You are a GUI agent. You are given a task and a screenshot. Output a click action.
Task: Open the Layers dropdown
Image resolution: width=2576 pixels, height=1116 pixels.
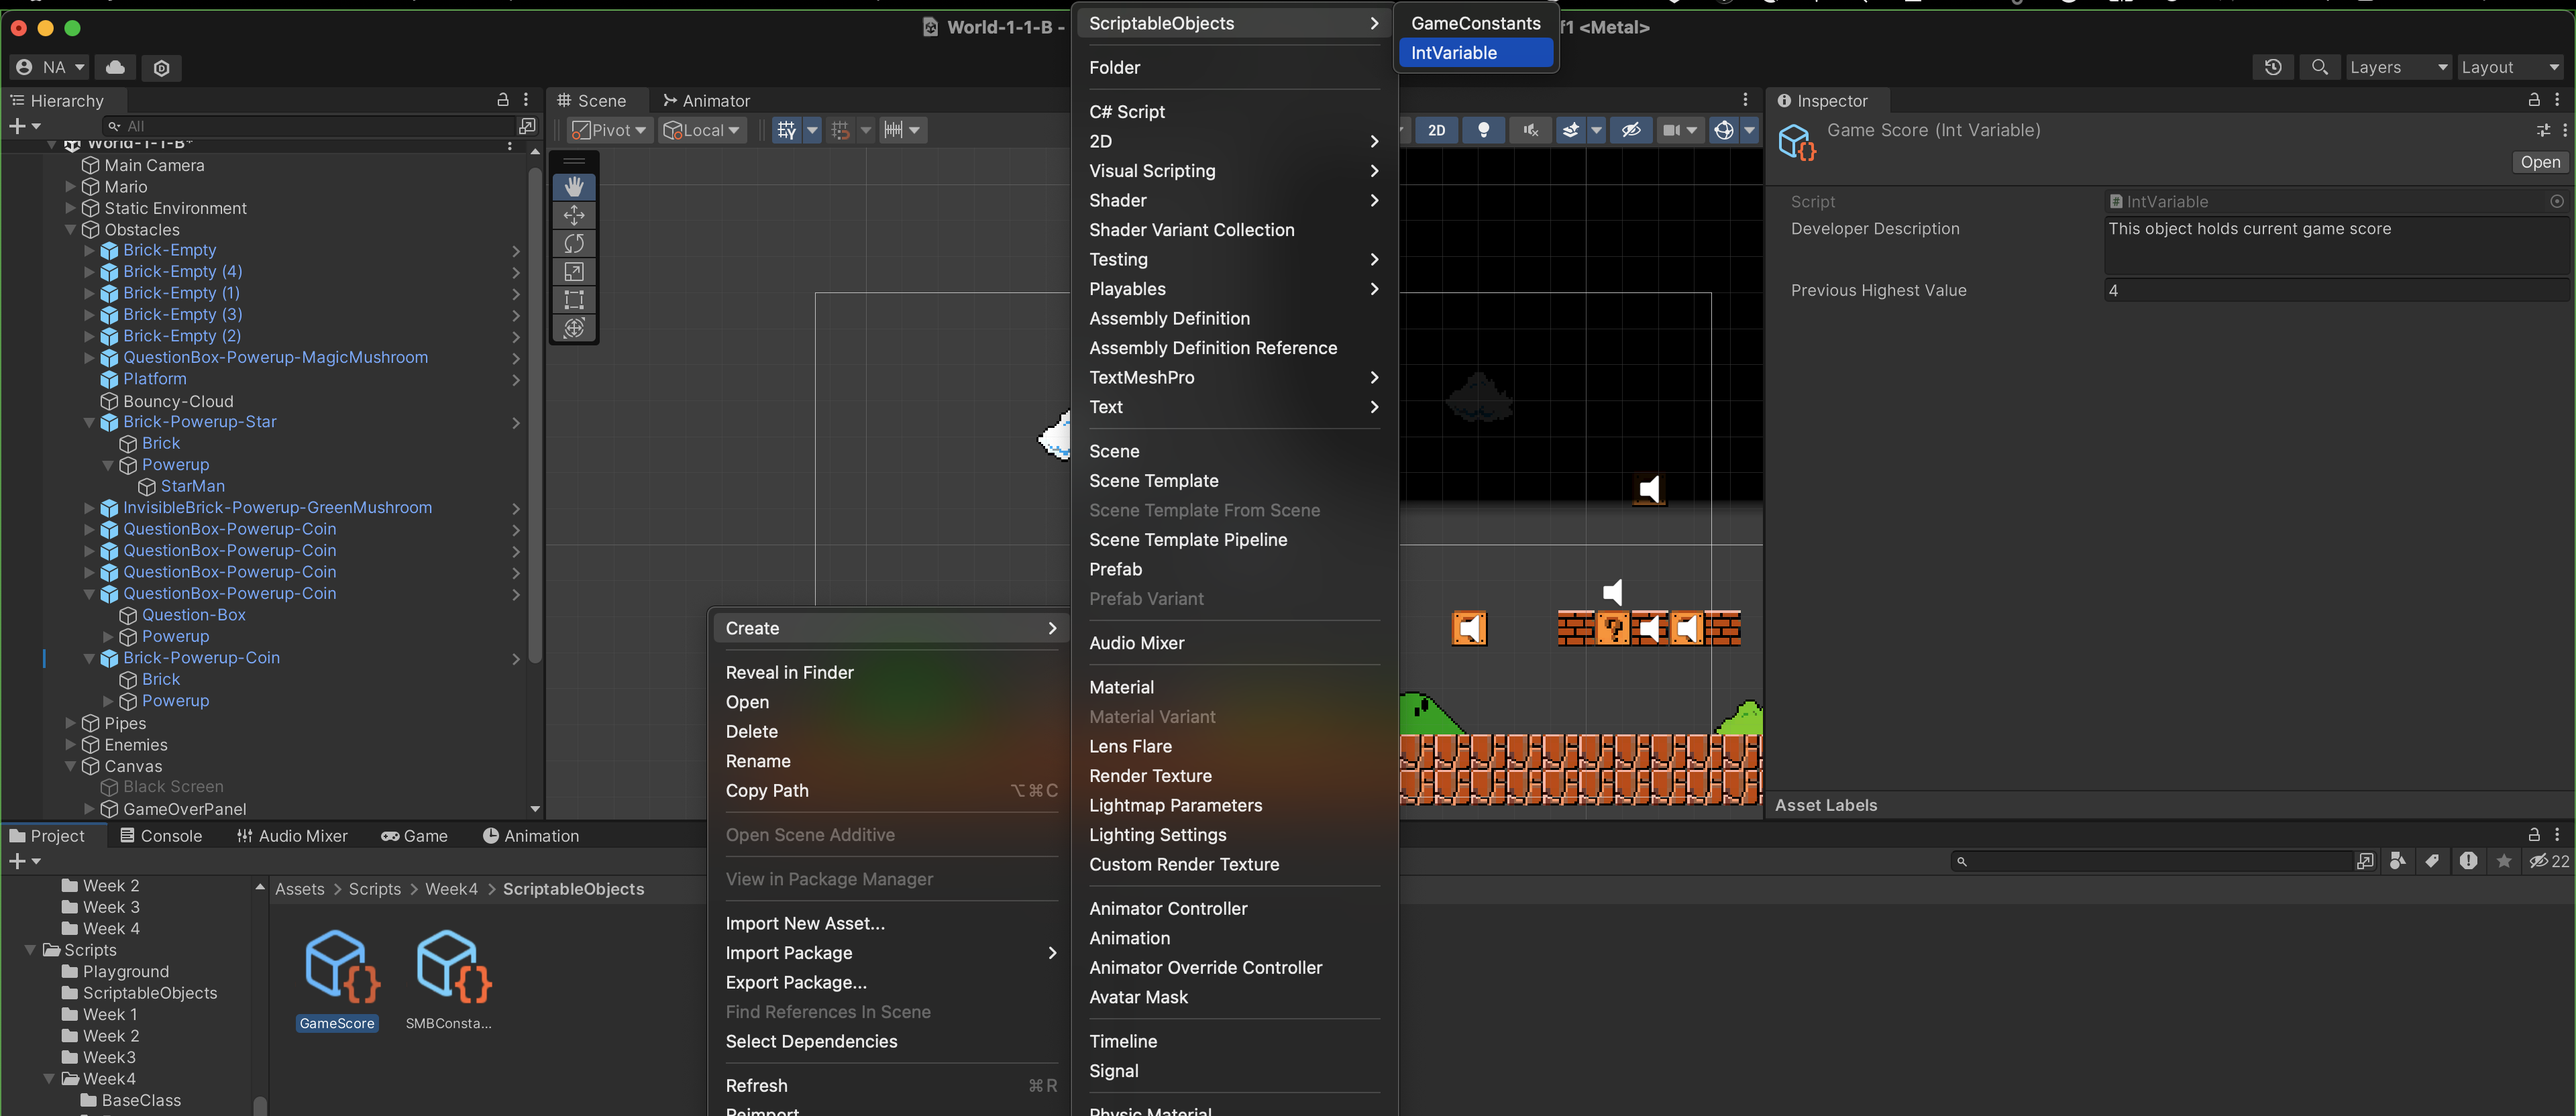click(x=2398, y=67)
